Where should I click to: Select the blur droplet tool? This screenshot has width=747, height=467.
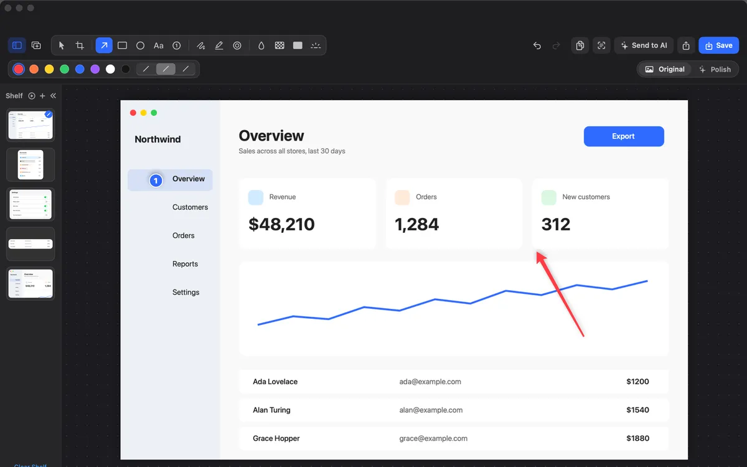(261, 45)
